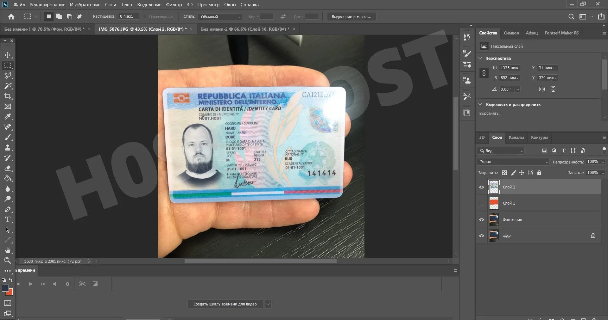Show layer Слой 1 visibility box

tap(482, 203)
